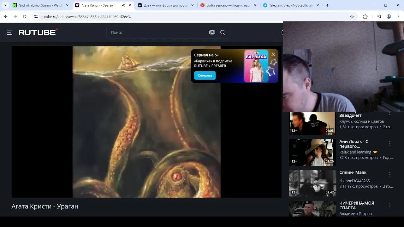This screenshot has width=404, height=227.
Task: Close the Дзен tab
Action: click(193, 5)
